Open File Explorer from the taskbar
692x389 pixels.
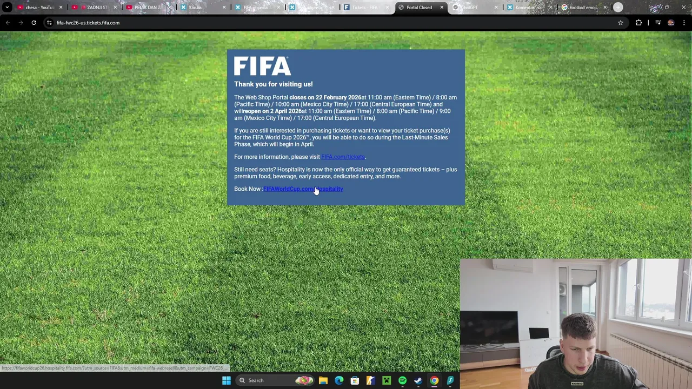[323, 380]
